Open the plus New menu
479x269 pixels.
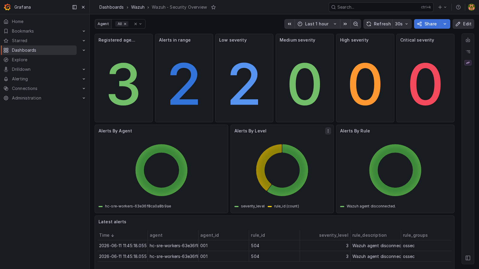[442, 7]
